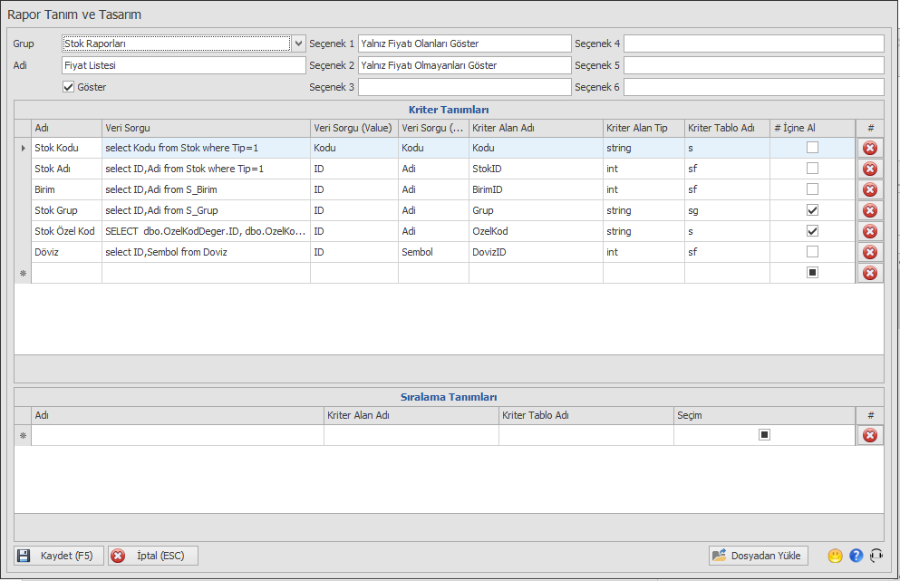Click into the Seçenek 2 field
The width and height of the screenshot is (900, 581).
(465, 65)
